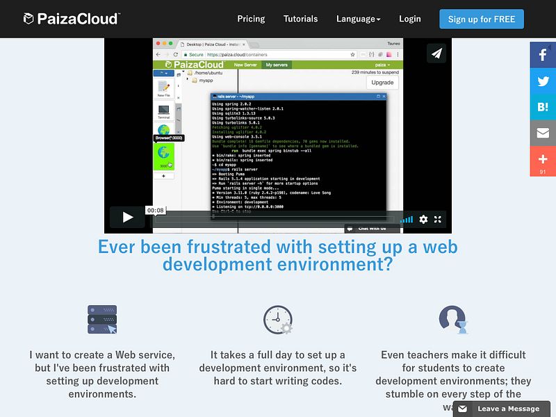Click the My servers tab in video
Screen dimensions: 556x417
point(277,65)
